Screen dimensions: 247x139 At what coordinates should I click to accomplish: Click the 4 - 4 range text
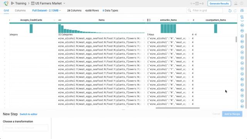coord(194,34)
